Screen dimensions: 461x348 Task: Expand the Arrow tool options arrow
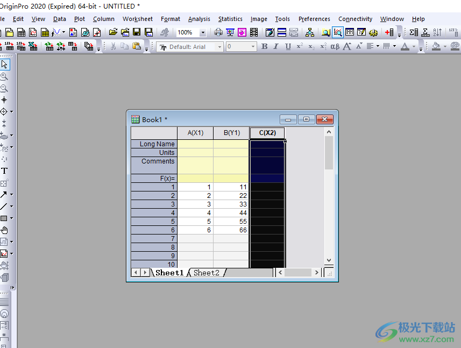tap(12, 195)
